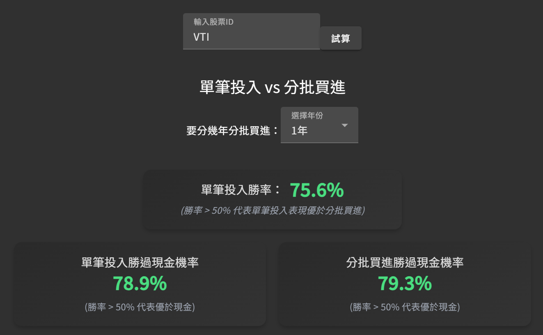Click the 單筆投入勝過現金機率 card title
This screenshot has height=335, width=543.
coord(140,263)
